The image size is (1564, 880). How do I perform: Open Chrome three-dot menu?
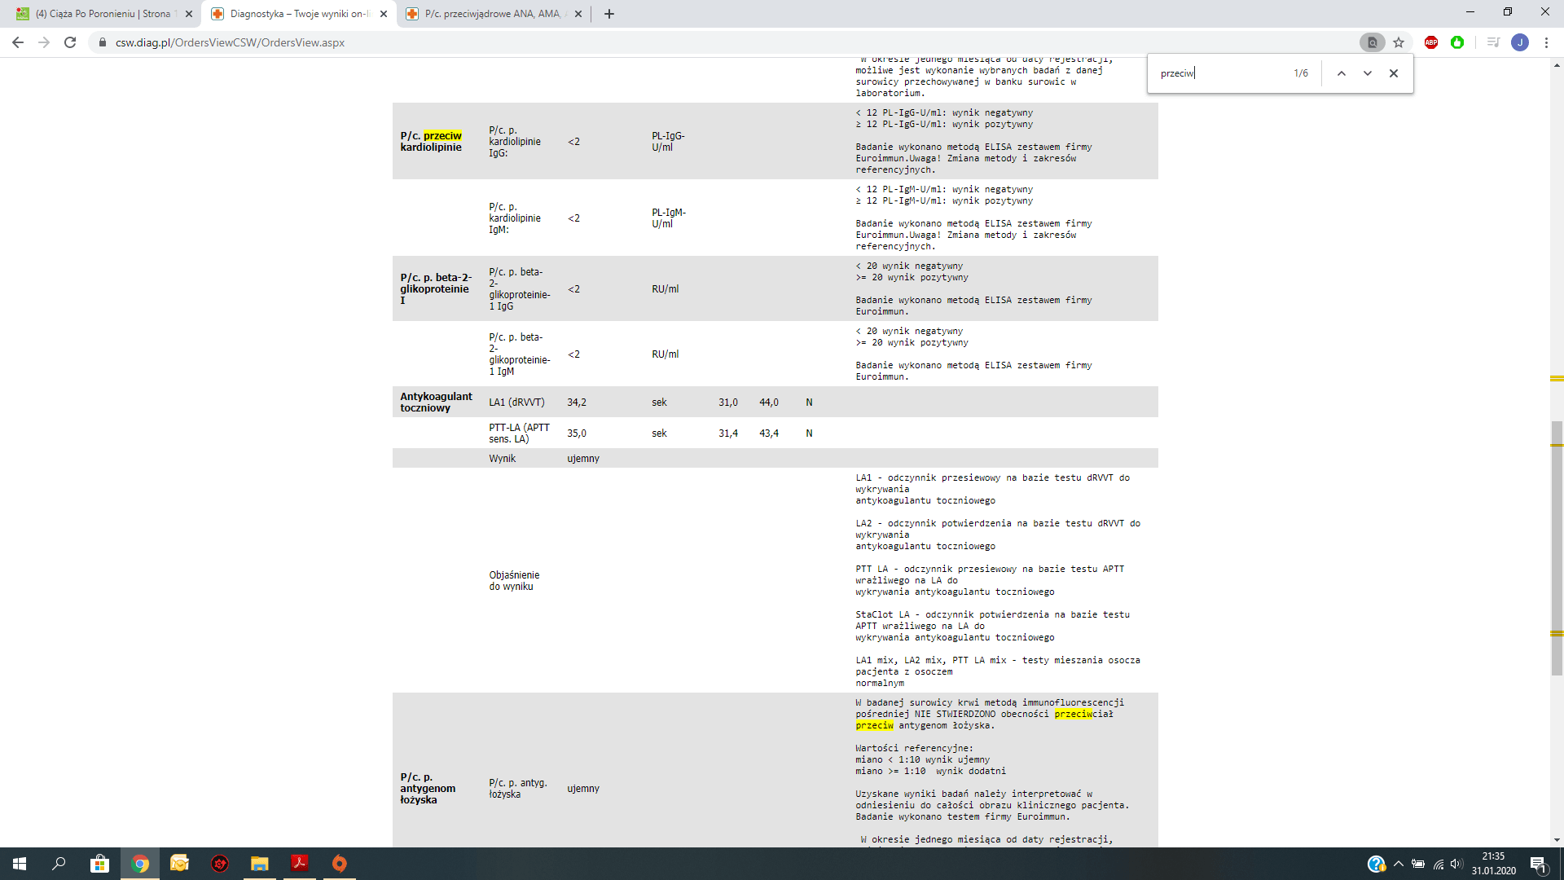1546,42
